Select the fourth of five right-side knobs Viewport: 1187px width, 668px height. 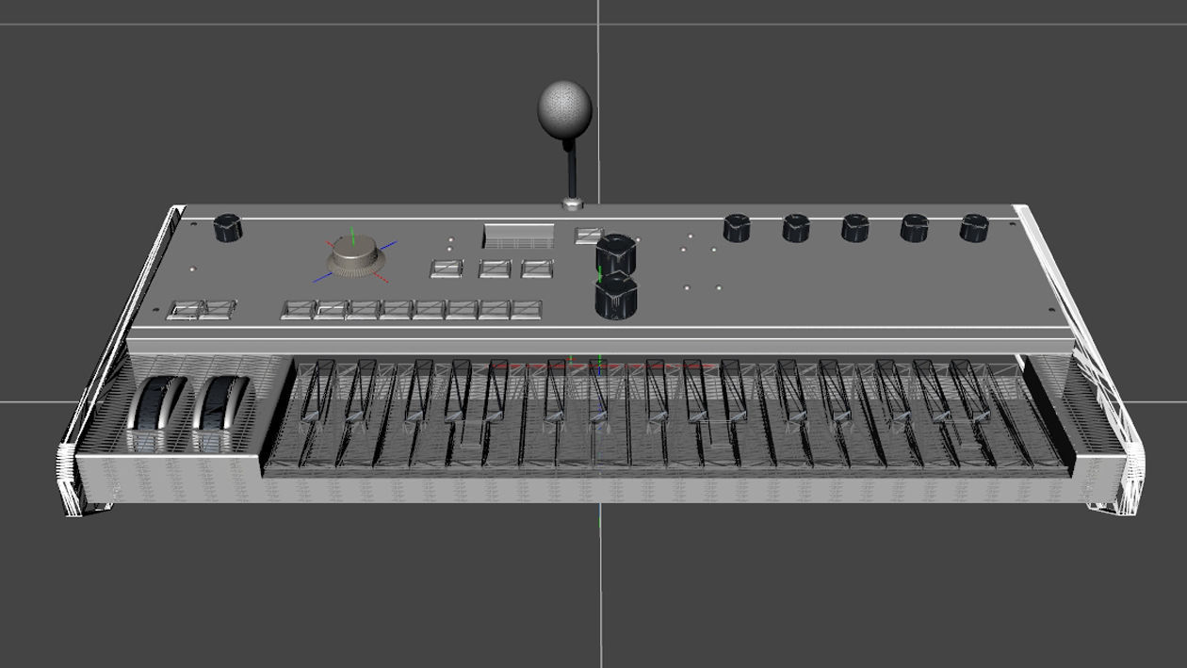(915, 228)
